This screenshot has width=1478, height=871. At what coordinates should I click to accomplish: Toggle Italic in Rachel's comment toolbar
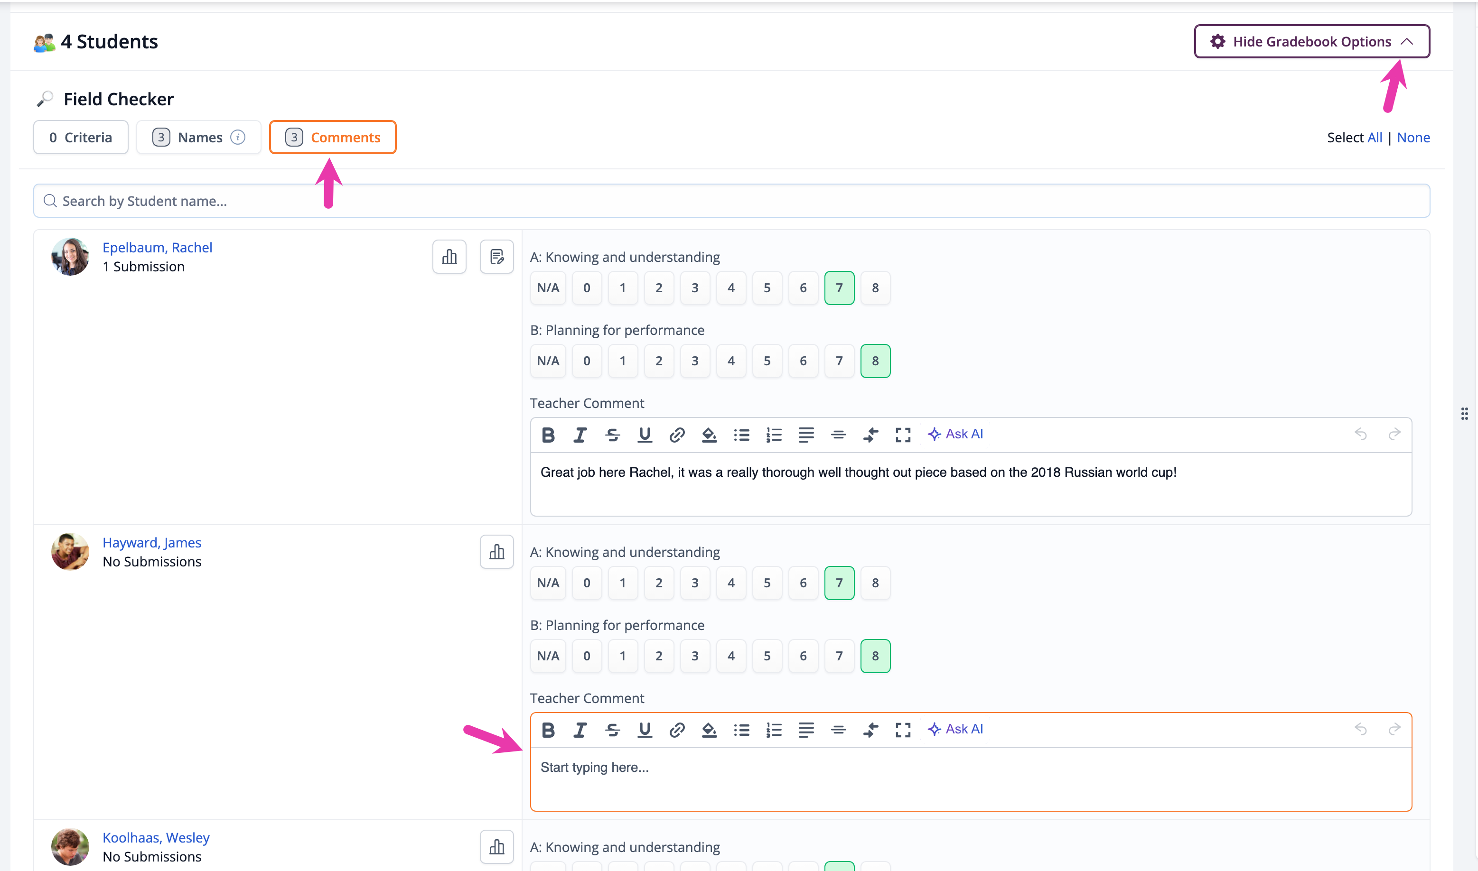580,435
